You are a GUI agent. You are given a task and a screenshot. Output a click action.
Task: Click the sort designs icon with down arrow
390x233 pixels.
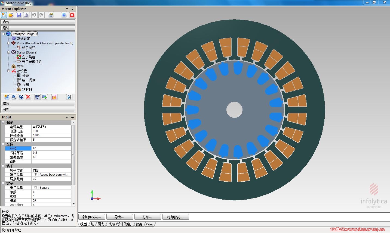pyautogui.click(x=69, y=97)
